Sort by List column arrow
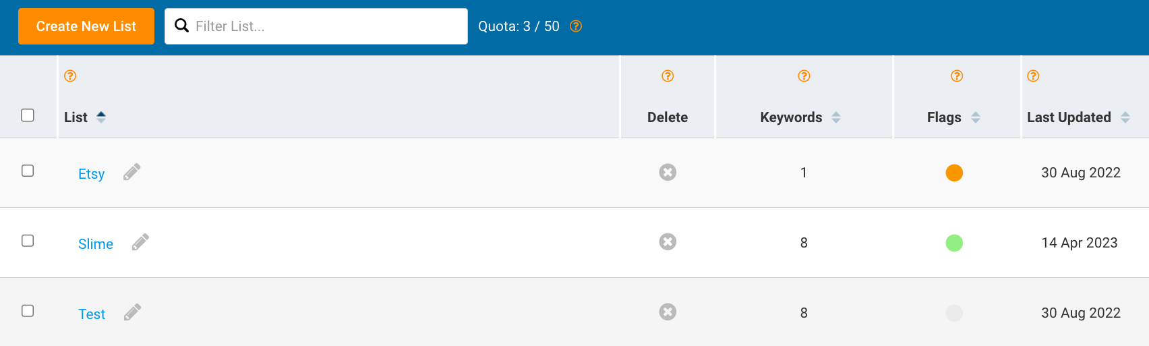 tap(101, 117)
